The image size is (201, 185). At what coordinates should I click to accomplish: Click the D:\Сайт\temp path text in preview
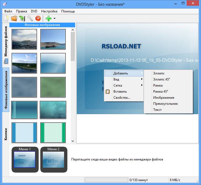(144, 60)
